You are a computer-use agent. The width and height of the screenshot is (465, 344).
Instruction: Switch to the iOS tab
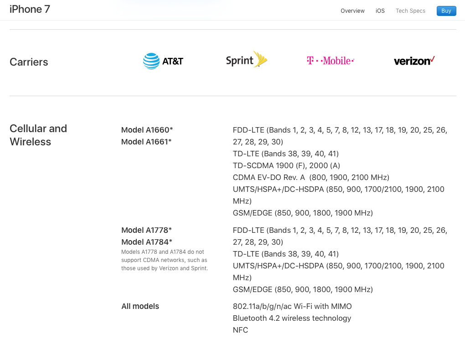tap(380, 11)
